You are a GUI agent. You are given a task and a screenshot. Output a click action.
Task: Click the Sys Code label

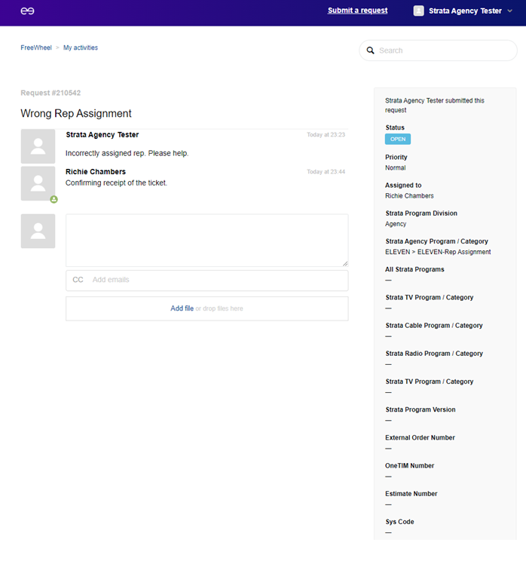pyautogui.click(x=399, y=522)
